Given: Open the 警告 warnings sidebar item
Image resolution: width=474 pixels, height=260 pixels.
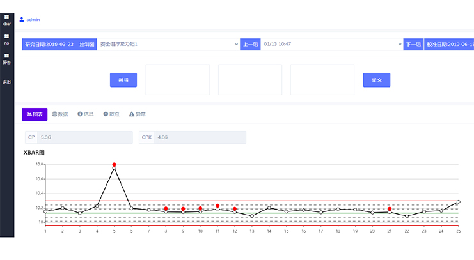Looking at the screenshot, I should point(6,59).
